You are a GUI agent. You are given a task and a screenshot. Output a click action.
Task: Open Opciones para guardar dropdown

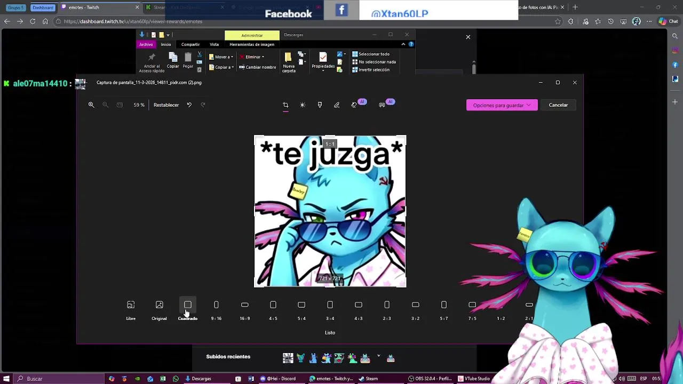[502, 105]
